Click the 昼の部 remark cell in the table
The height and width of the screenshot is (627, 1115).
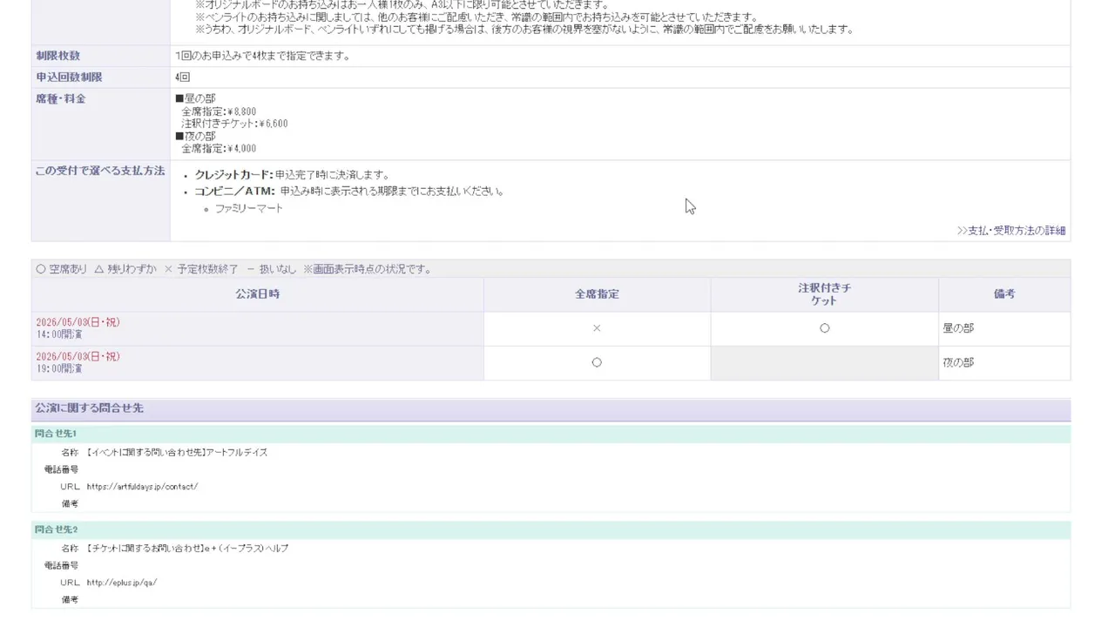pyautogui.click(x=1004, y=328)
